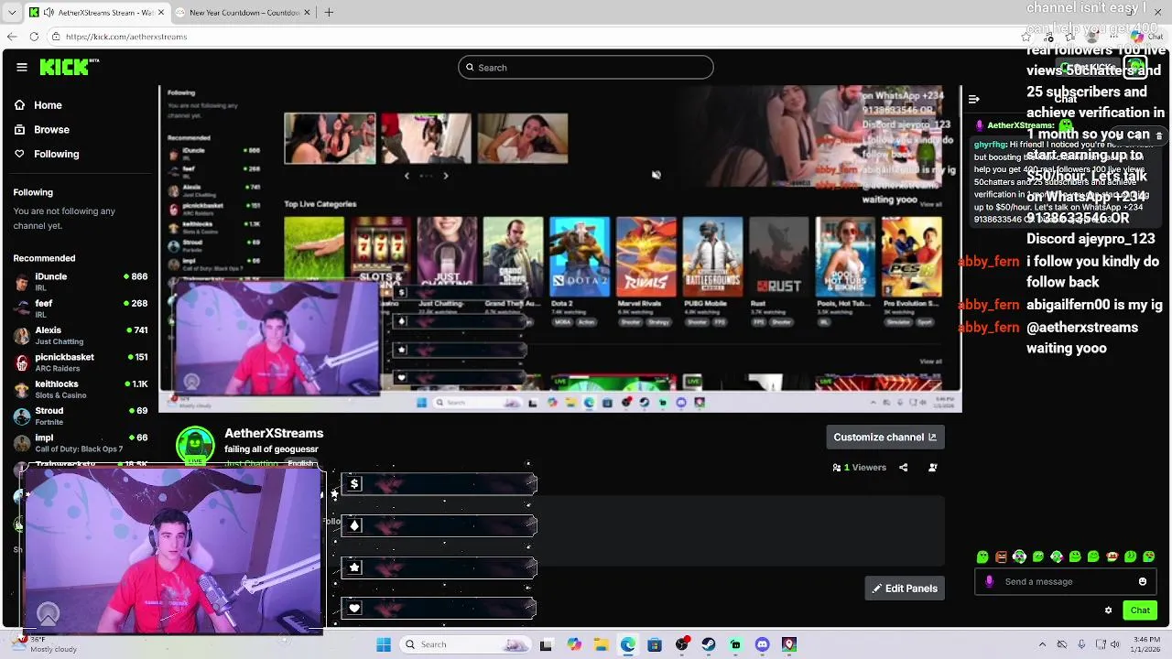Screen dimensions: 1172x659
Task: Click the AetherXStreams channel avatar
Action: (195, 445)
